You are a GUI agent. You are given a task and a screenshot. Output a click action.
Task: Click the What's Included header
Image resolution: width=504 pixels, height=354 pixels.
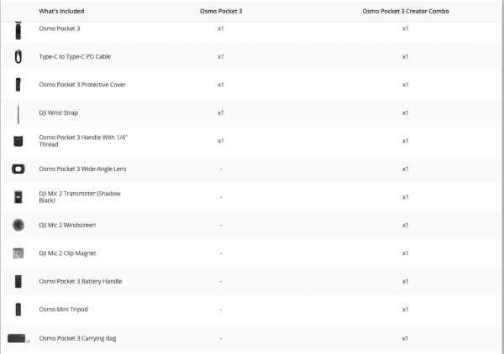tap(61, 11)
